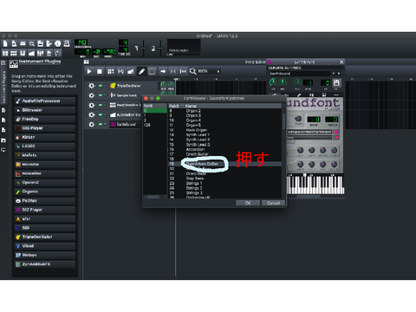Open the Controller Rack icon
Screen dimensions: 416x312
coord(58,53)
